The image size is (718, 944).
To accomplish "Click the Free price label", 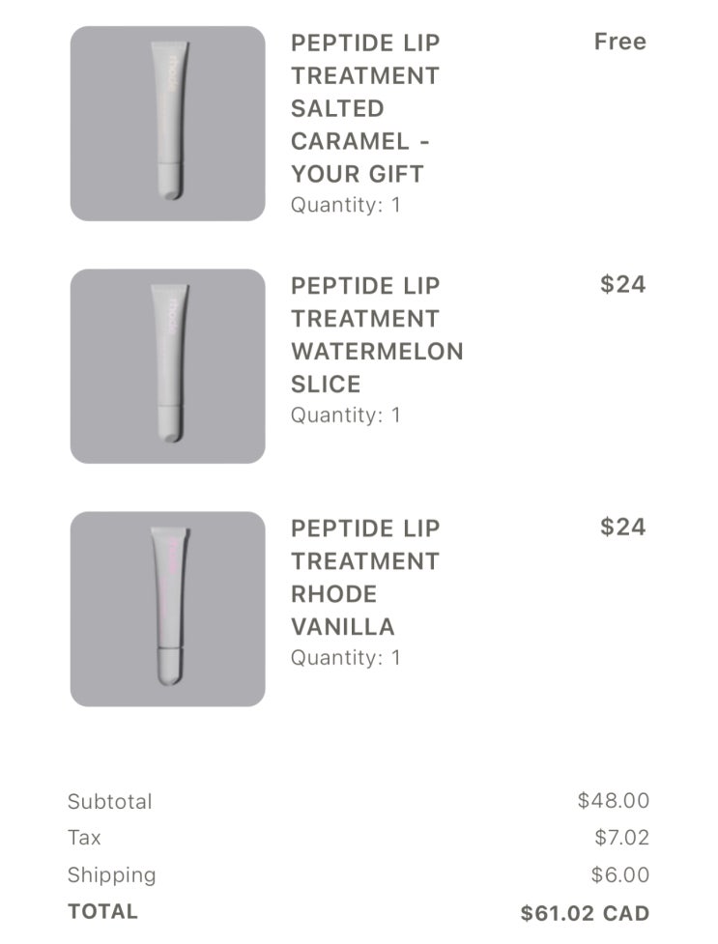I will click(x=619, y=42).
